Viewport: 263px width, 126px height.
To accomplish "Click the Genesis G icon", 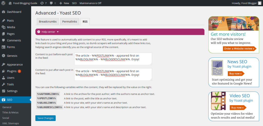I will [4, 56].
